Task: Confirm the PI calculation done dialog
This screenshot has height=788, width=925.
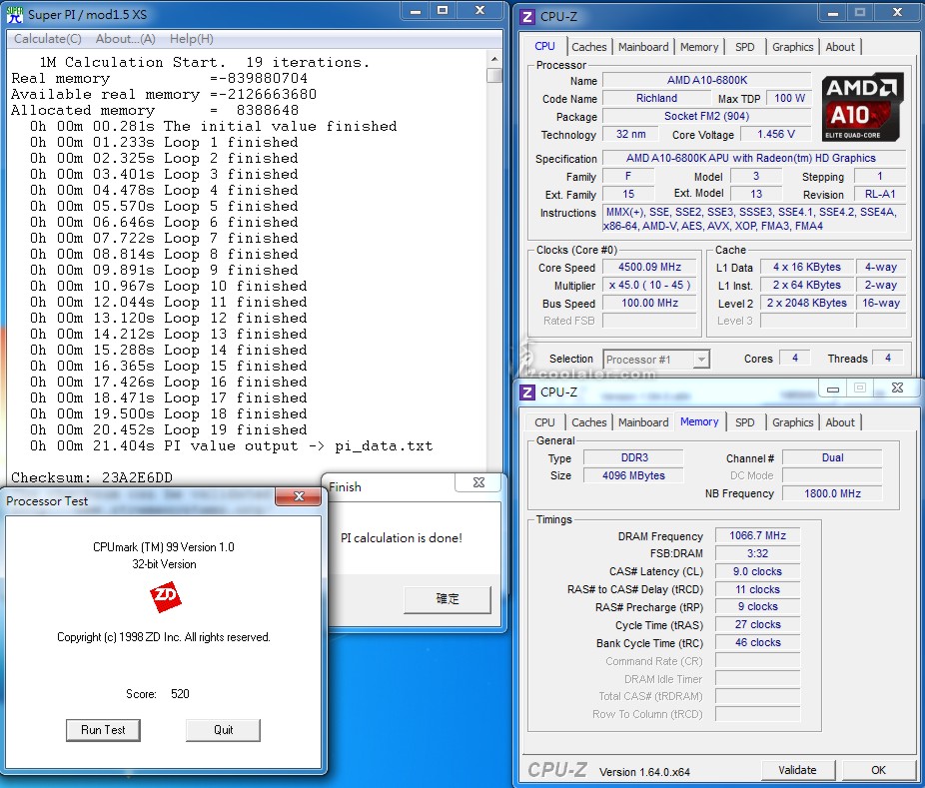Action: 448,599
